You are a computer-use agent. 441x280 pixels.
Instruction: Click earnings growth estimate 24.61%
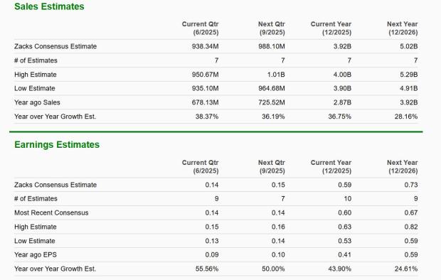pyautogui.click(x=406, y=269)
